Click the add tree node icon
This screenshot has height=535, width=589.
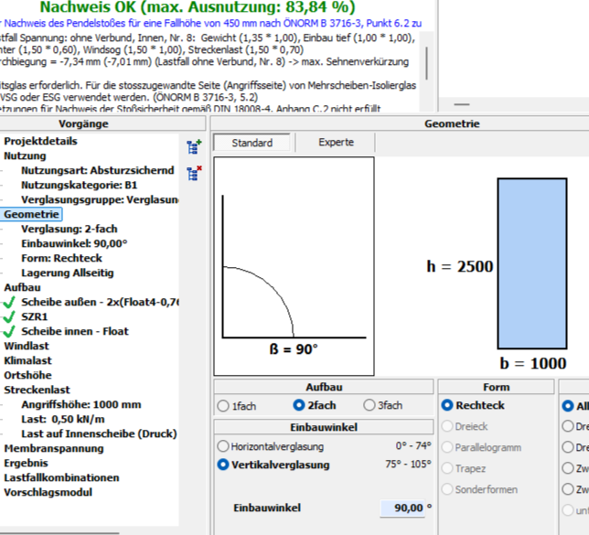coord(194,146)
